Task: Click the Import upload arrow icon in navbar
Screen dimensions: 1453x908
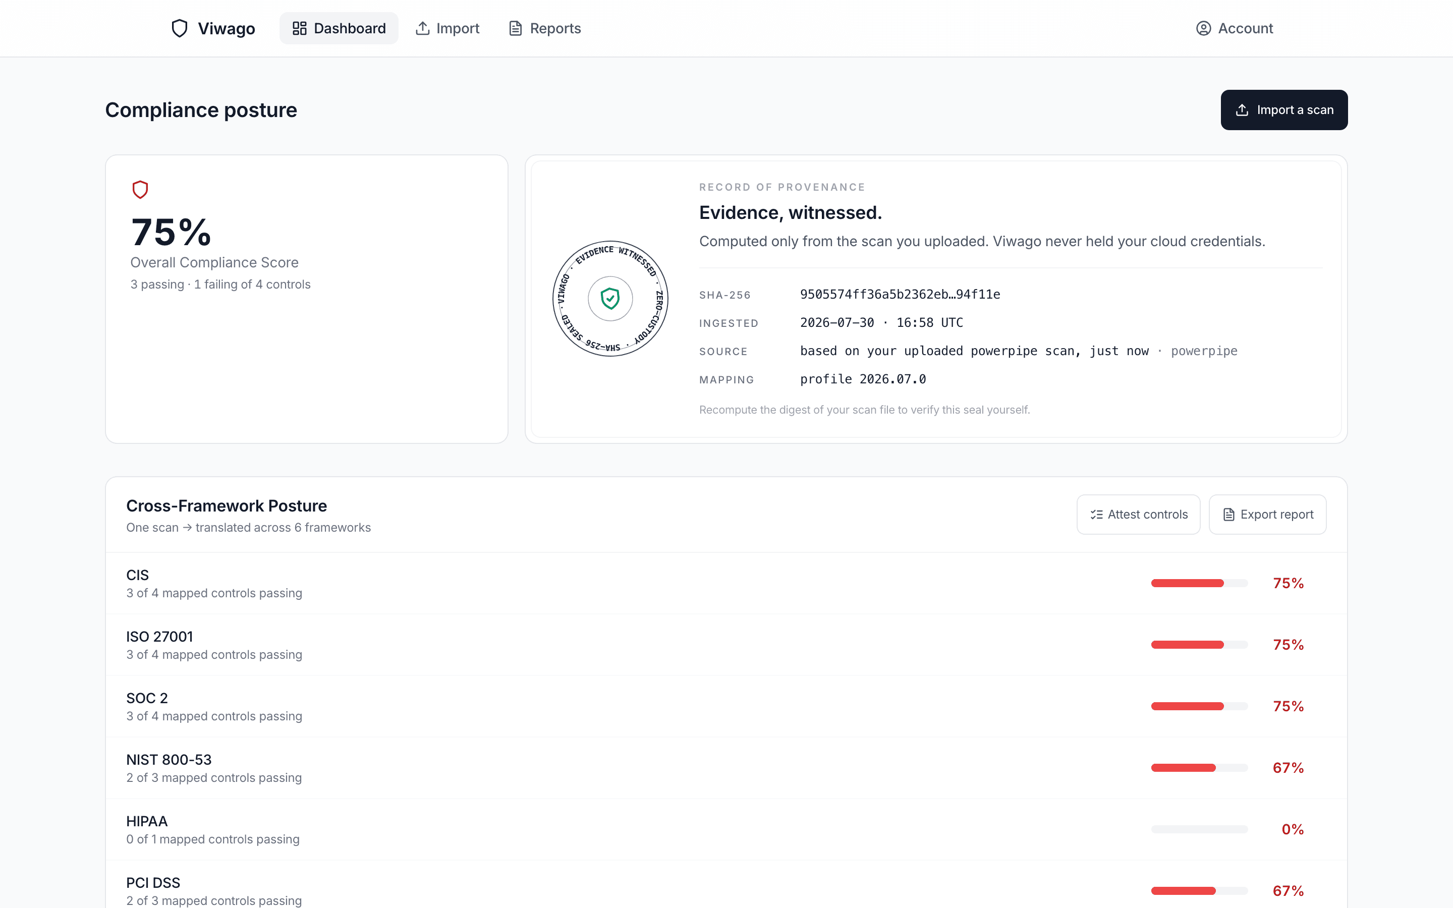Action: [423, 28]
